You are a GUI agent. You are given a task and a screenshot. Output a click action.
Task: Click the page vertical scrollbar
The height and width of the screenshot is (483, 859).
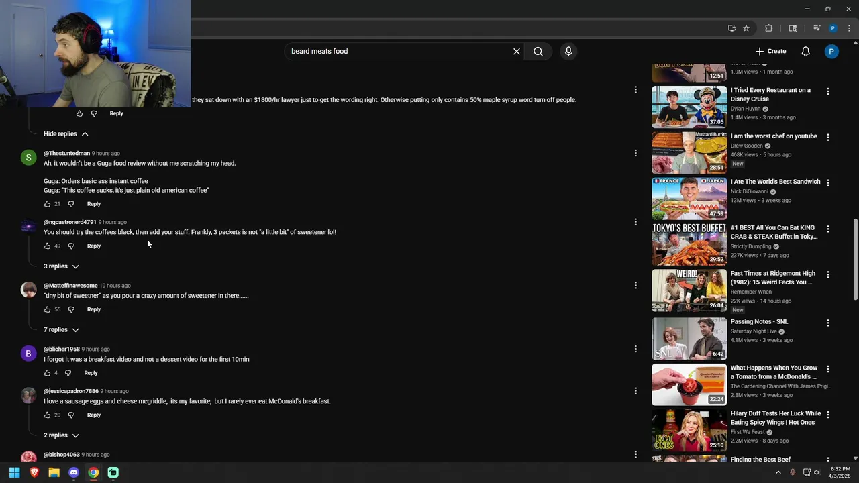click(855, 259)
